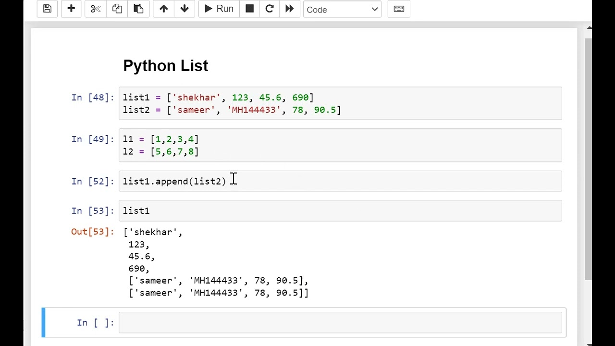Click the In [52] prompt label
Screen dimensions: 615x346
[x=93, y=182]
